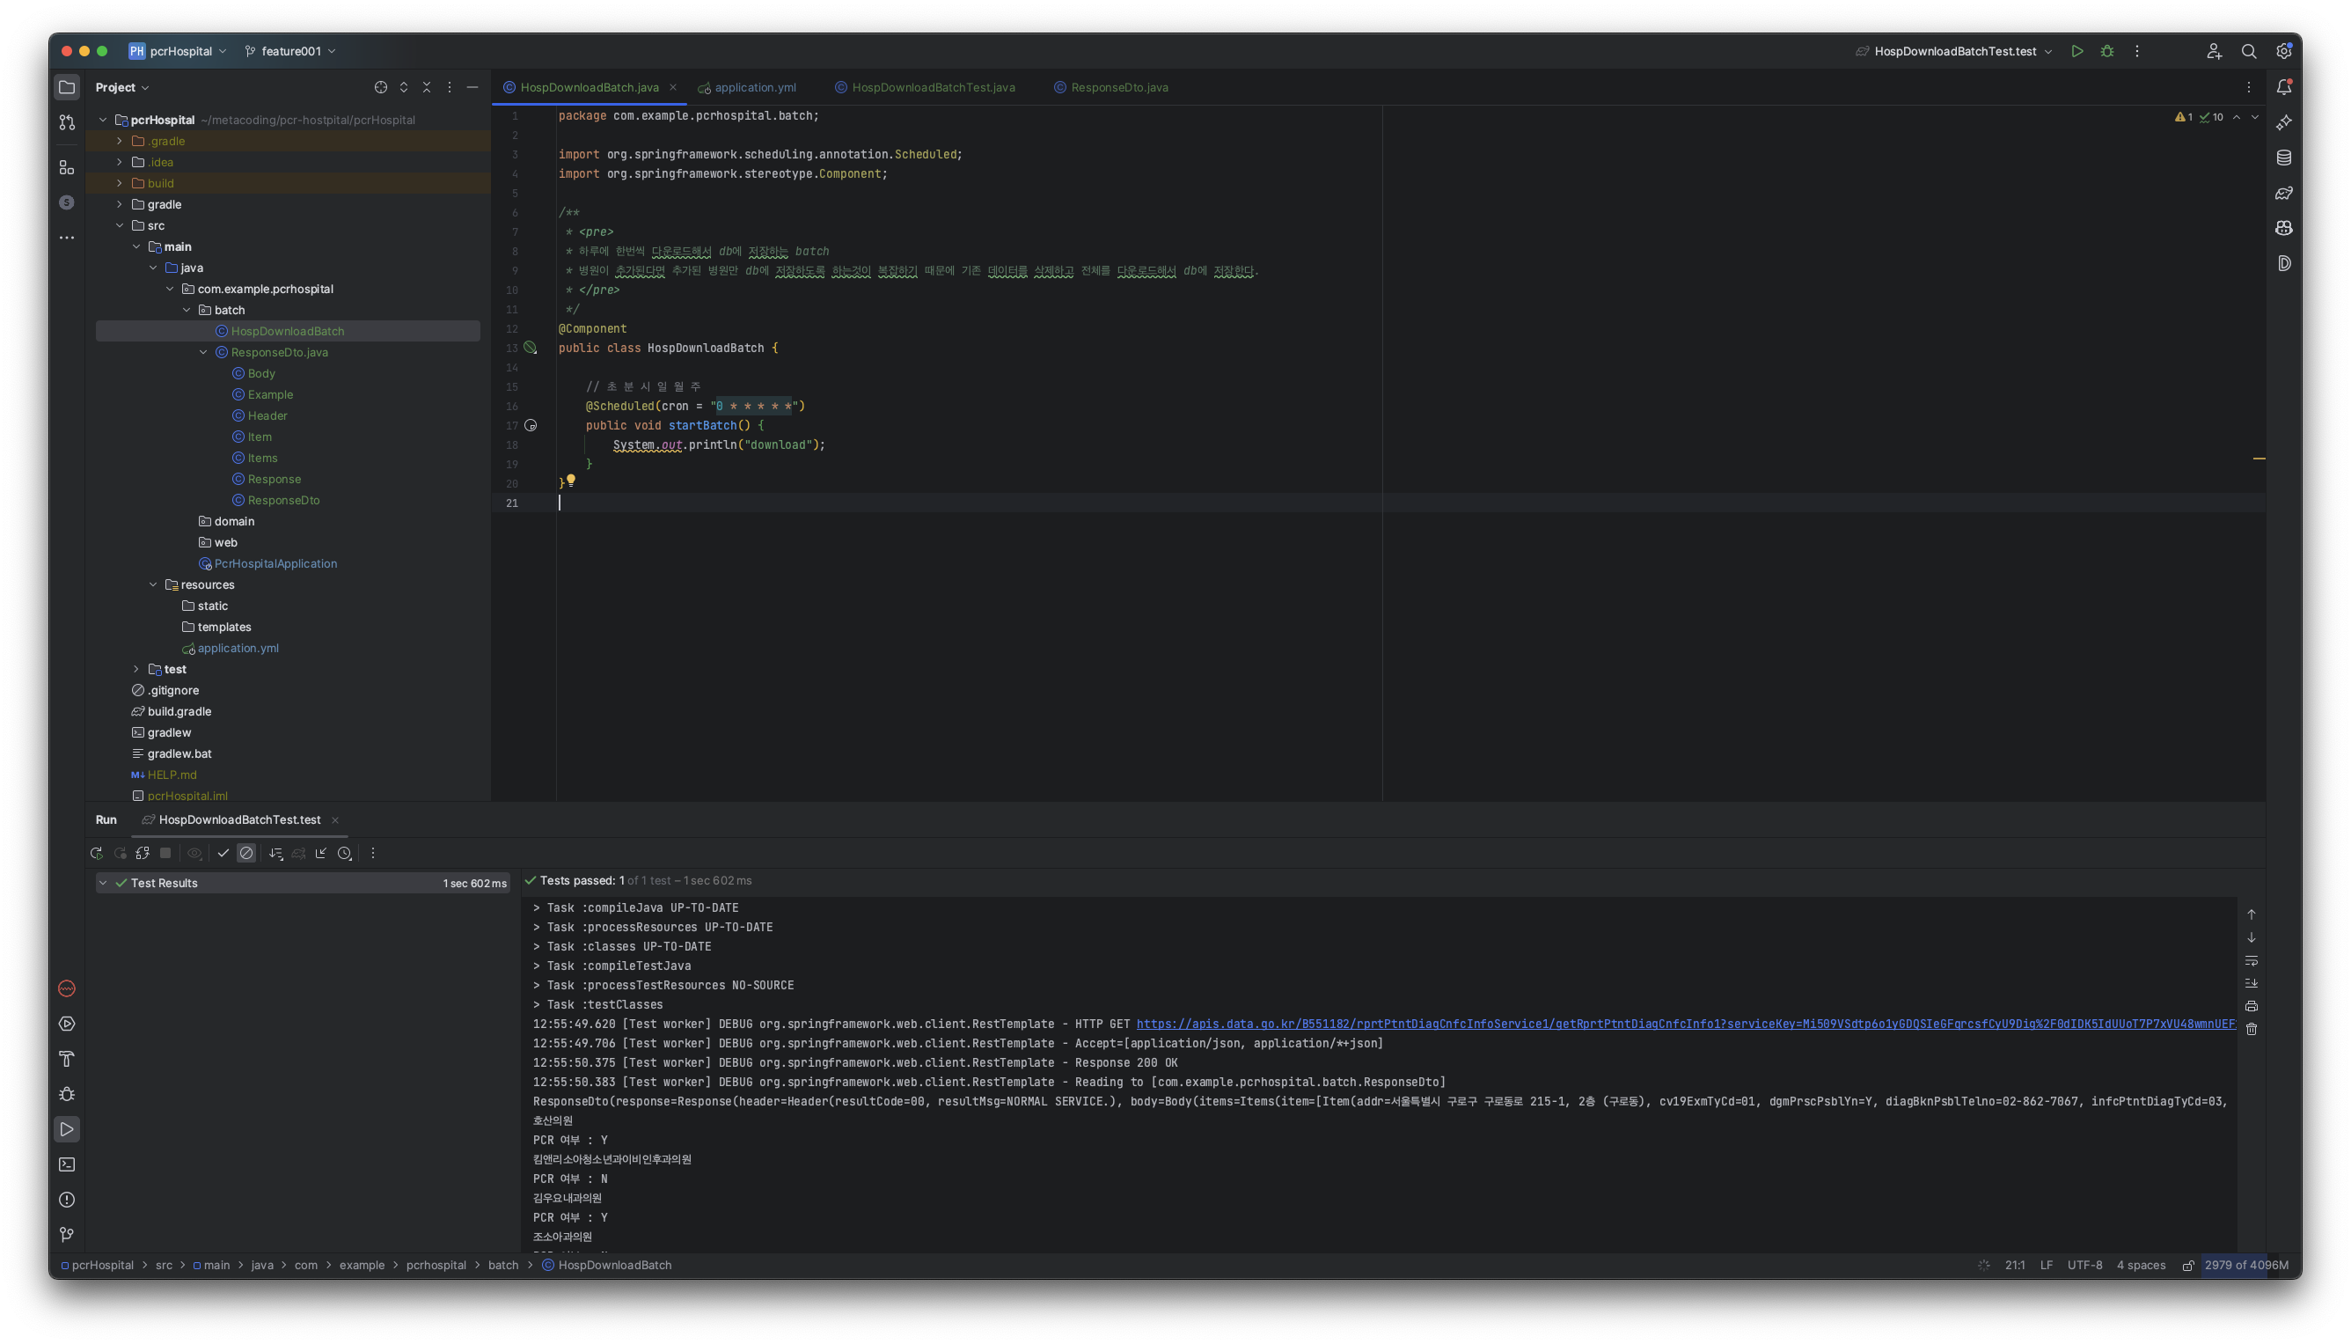The image size is (2351, 1344).
Task: Toggle Show Passed tests checkmark
Action: click(223, 854)
